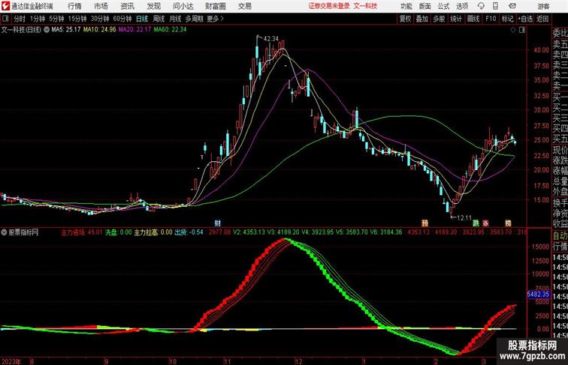This screenshot has height=365, width=568.
Task: Click the 叠加 overlay button
Action: (x=422, y=19)
